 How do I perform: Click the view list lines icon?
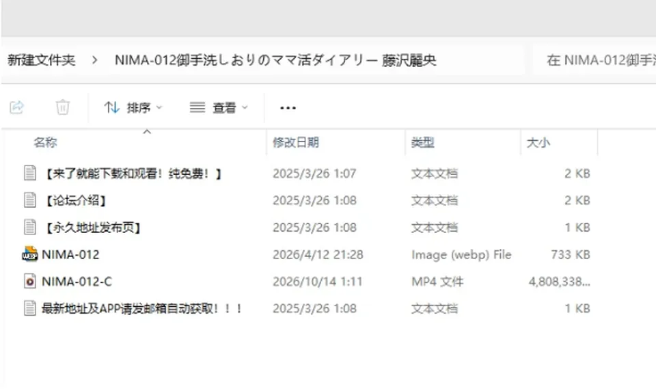197,107
